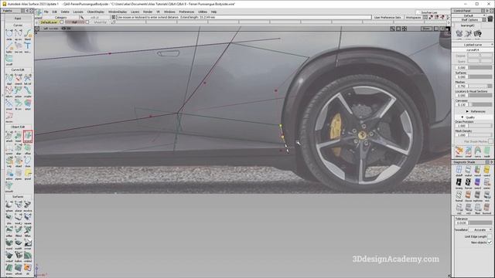Turn off diagnostic shading with shdoff
Image resolution: width=495 pixels, height=278 pixels.
459,171
